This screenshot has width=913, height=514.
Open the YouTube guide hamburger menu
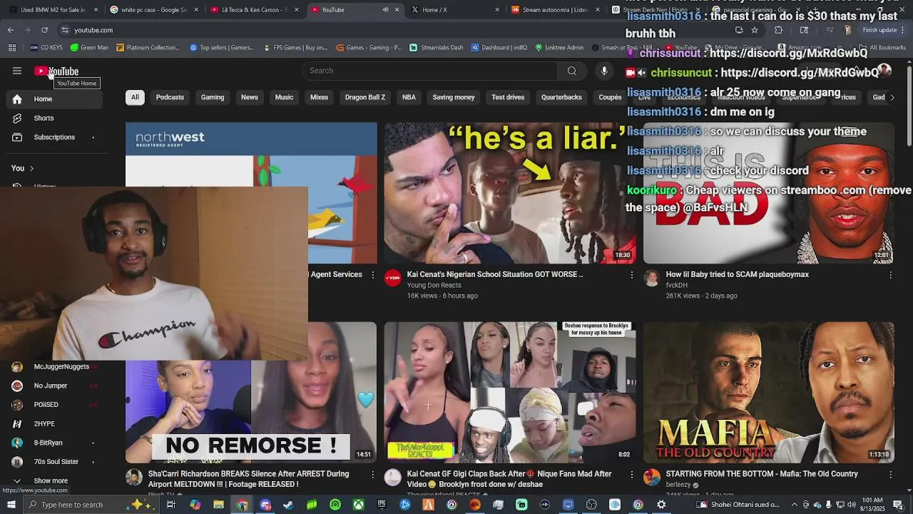17,71
